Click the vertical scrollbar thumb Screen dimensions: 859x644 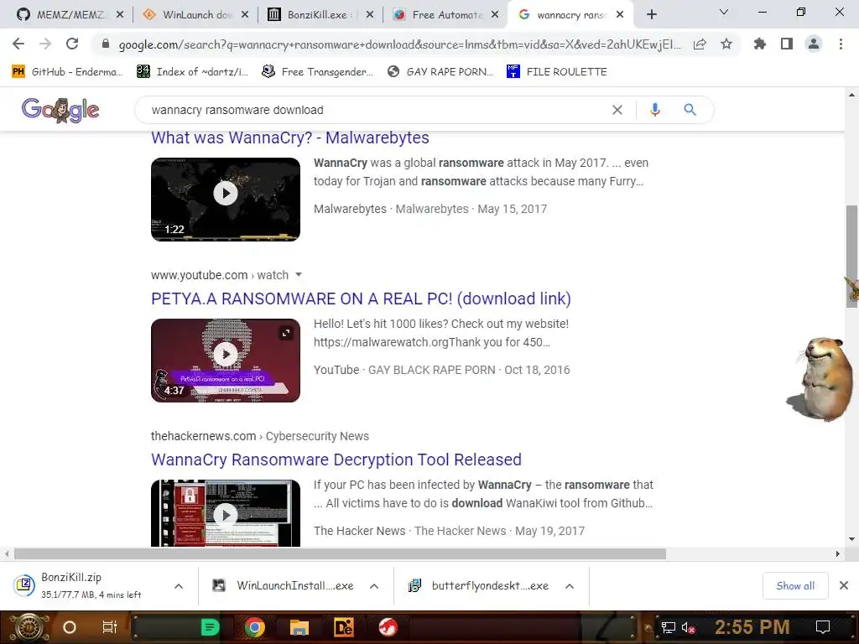tap(852, 257)
